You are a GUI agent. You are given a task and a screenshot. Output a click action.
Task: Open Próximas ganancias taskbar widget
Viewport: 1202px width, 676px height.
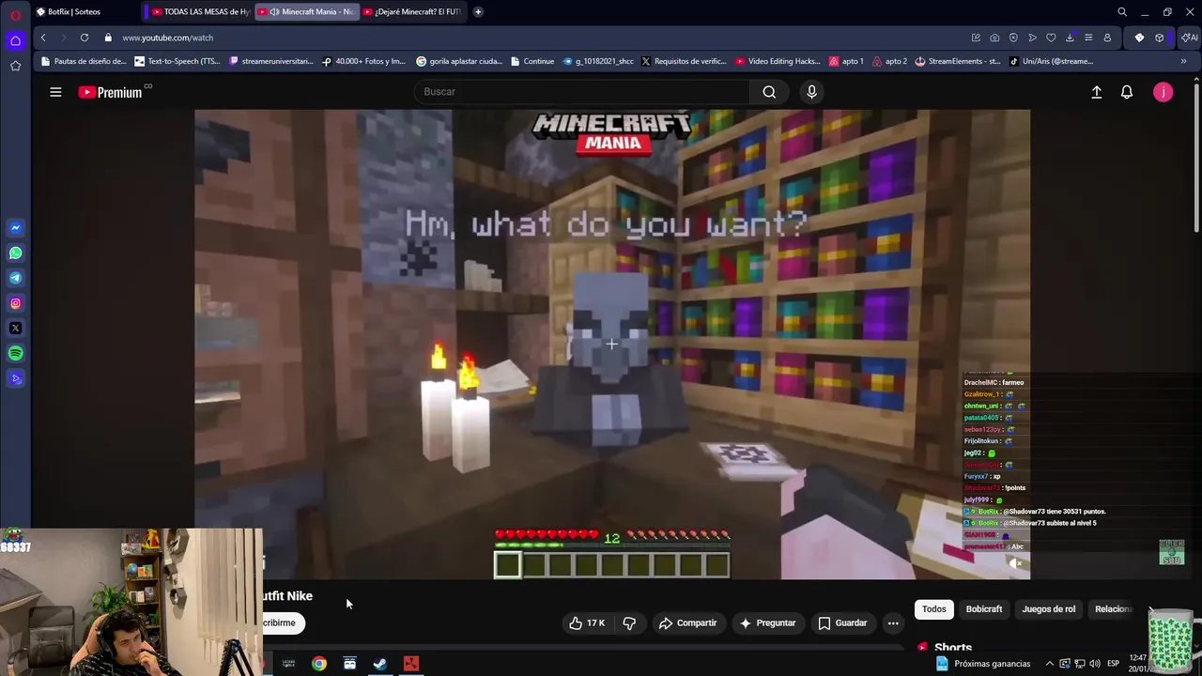(982, 664)
